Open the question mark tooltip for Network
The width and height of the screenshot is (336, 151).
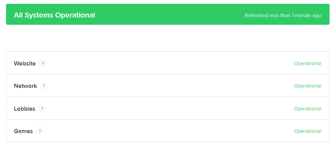[44, 86]
